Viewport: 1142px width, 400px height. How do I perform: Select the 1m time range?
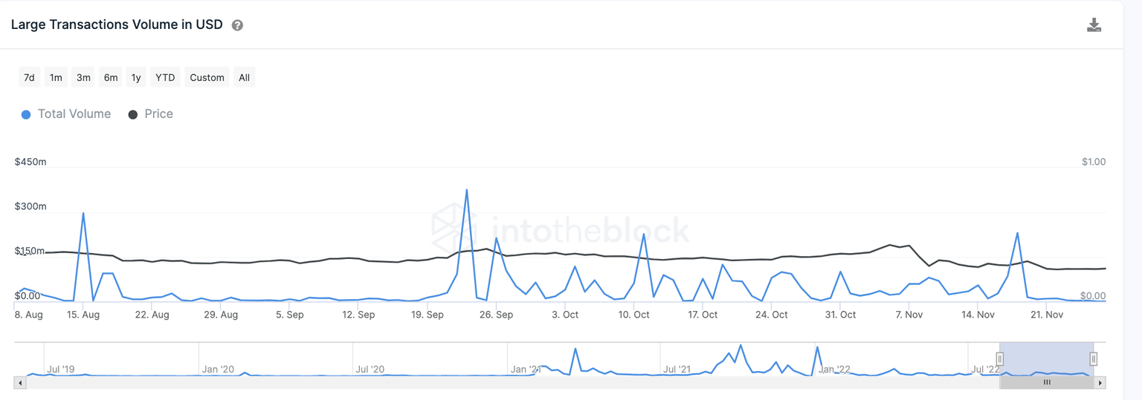point(56,77)
